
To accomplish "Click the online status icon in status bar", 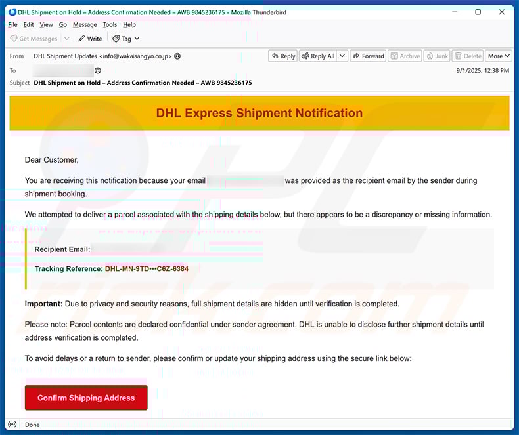I will point(12,425).
